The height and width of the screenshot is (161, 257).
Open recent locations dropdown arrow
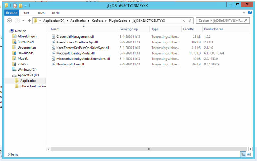point(24,21)
